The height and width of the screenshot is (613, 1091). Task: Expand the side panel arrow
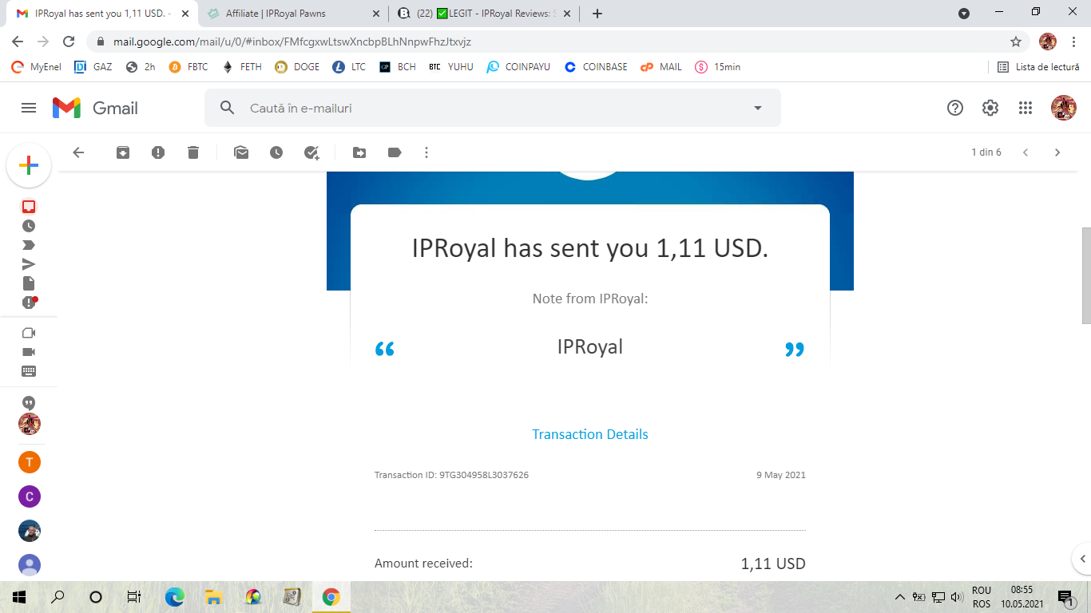click(x=1083, y=559)
